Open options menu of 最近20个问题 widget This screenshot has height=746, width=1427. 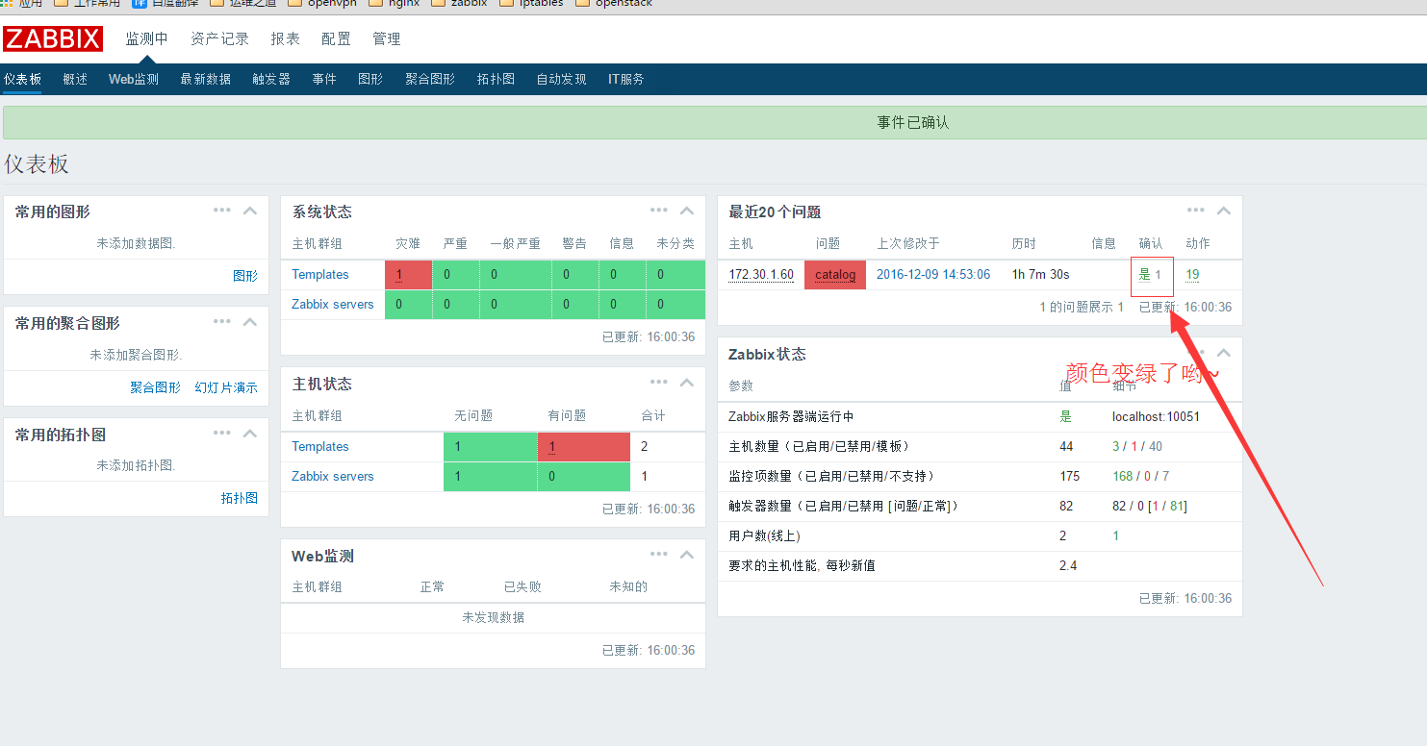1196,211
